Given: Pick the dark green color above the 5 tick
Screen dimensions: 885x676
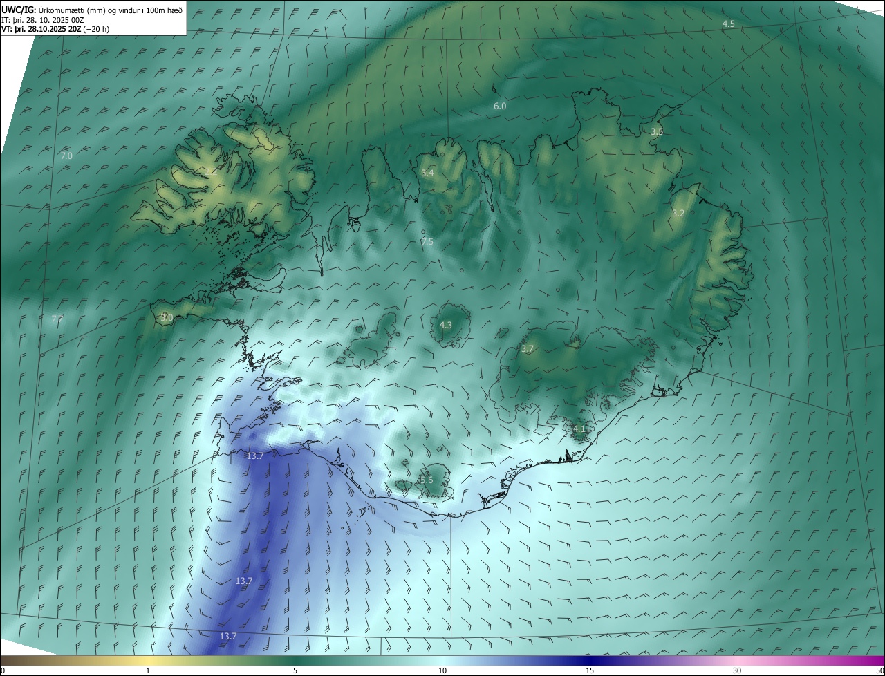Looking at the screenshot, I should pos(295,660).
